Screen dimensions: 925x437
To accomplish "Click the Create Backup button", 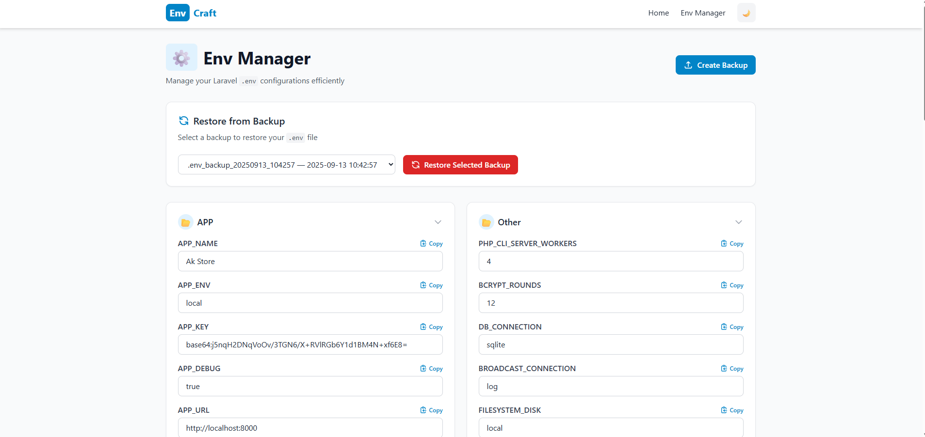I will tap(715, 65).
